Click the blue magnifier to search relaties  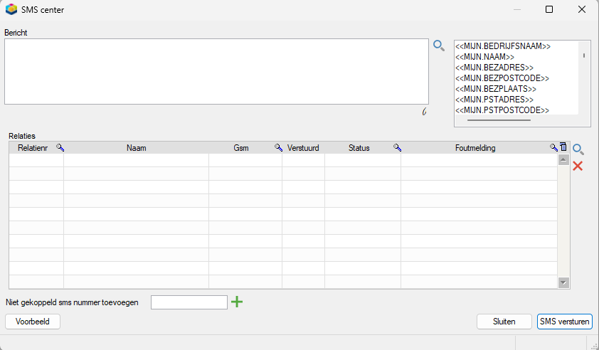[578, 149]
